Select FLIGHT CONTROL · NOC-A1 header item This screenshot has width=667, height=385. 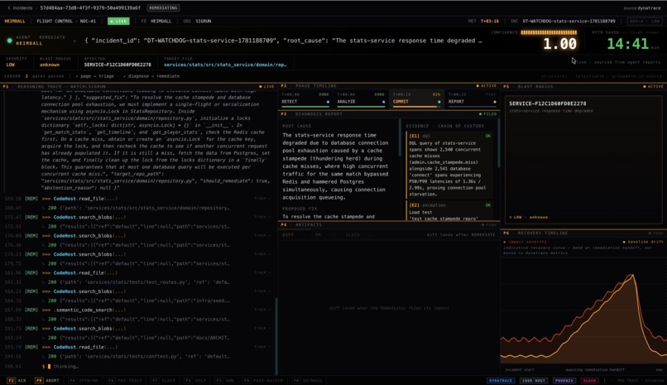point(66,21)
